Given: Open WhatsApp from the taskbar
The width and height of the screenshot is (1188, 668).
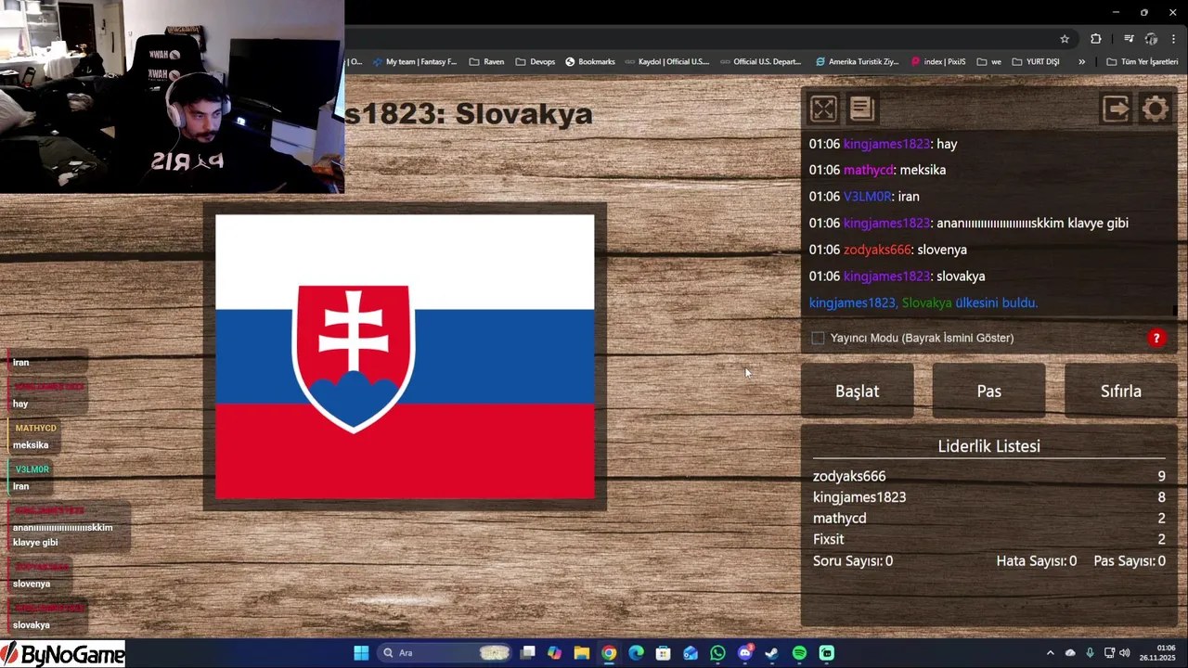Looking at the screenshot, I should point(717,653).
